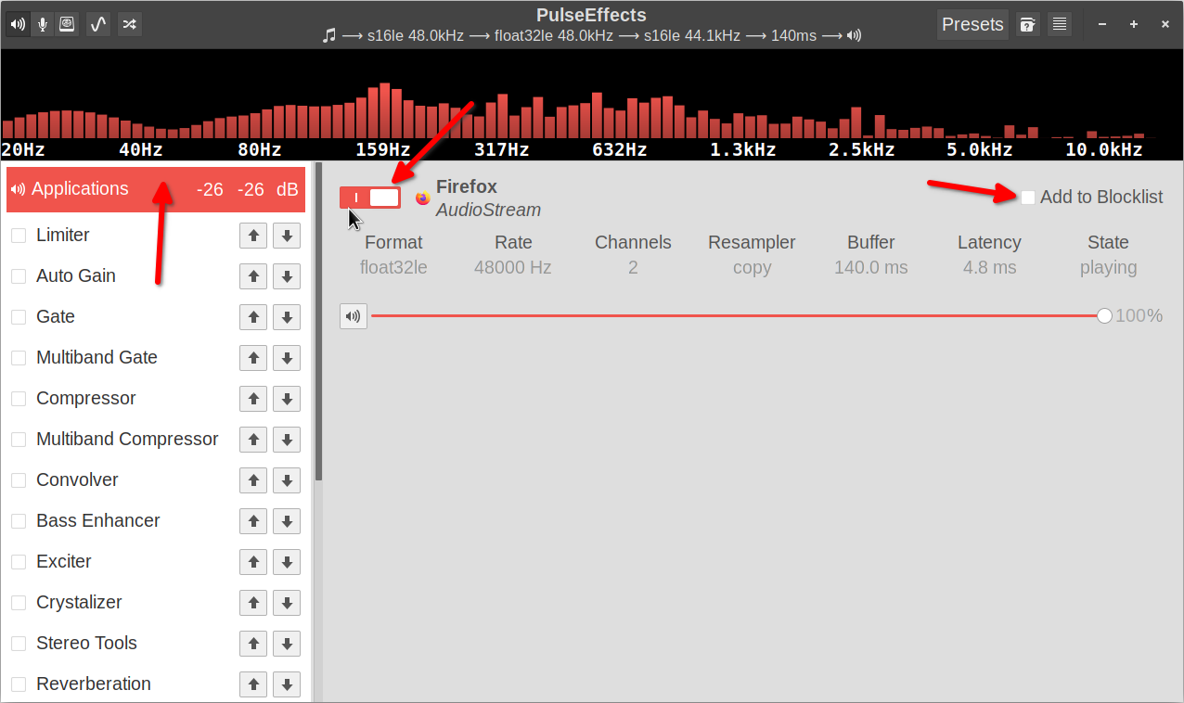Move Multiband Gate down one position
Screen dimensions: 1184x703
287,358
